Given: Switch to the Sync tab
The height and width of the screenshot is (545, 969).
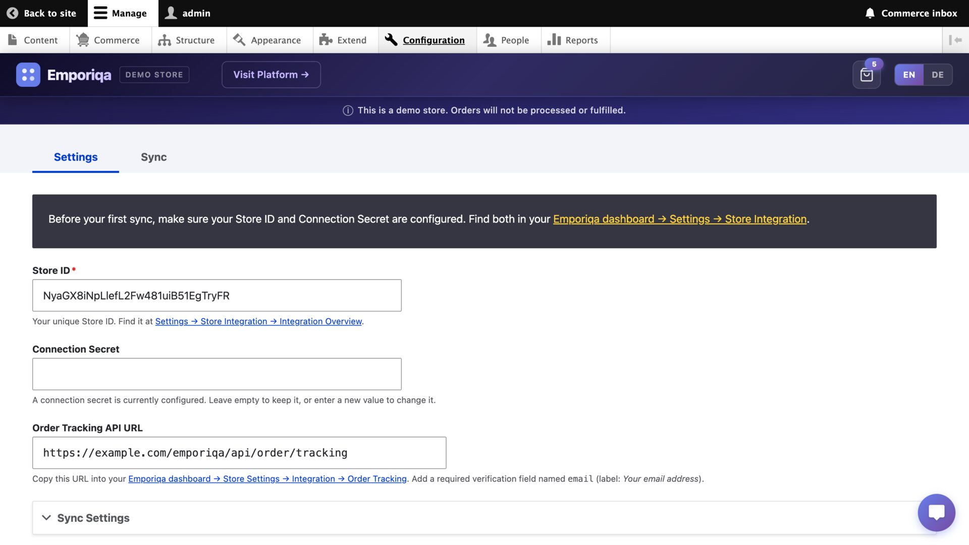Looking at the screenshot, I should 153,157.
